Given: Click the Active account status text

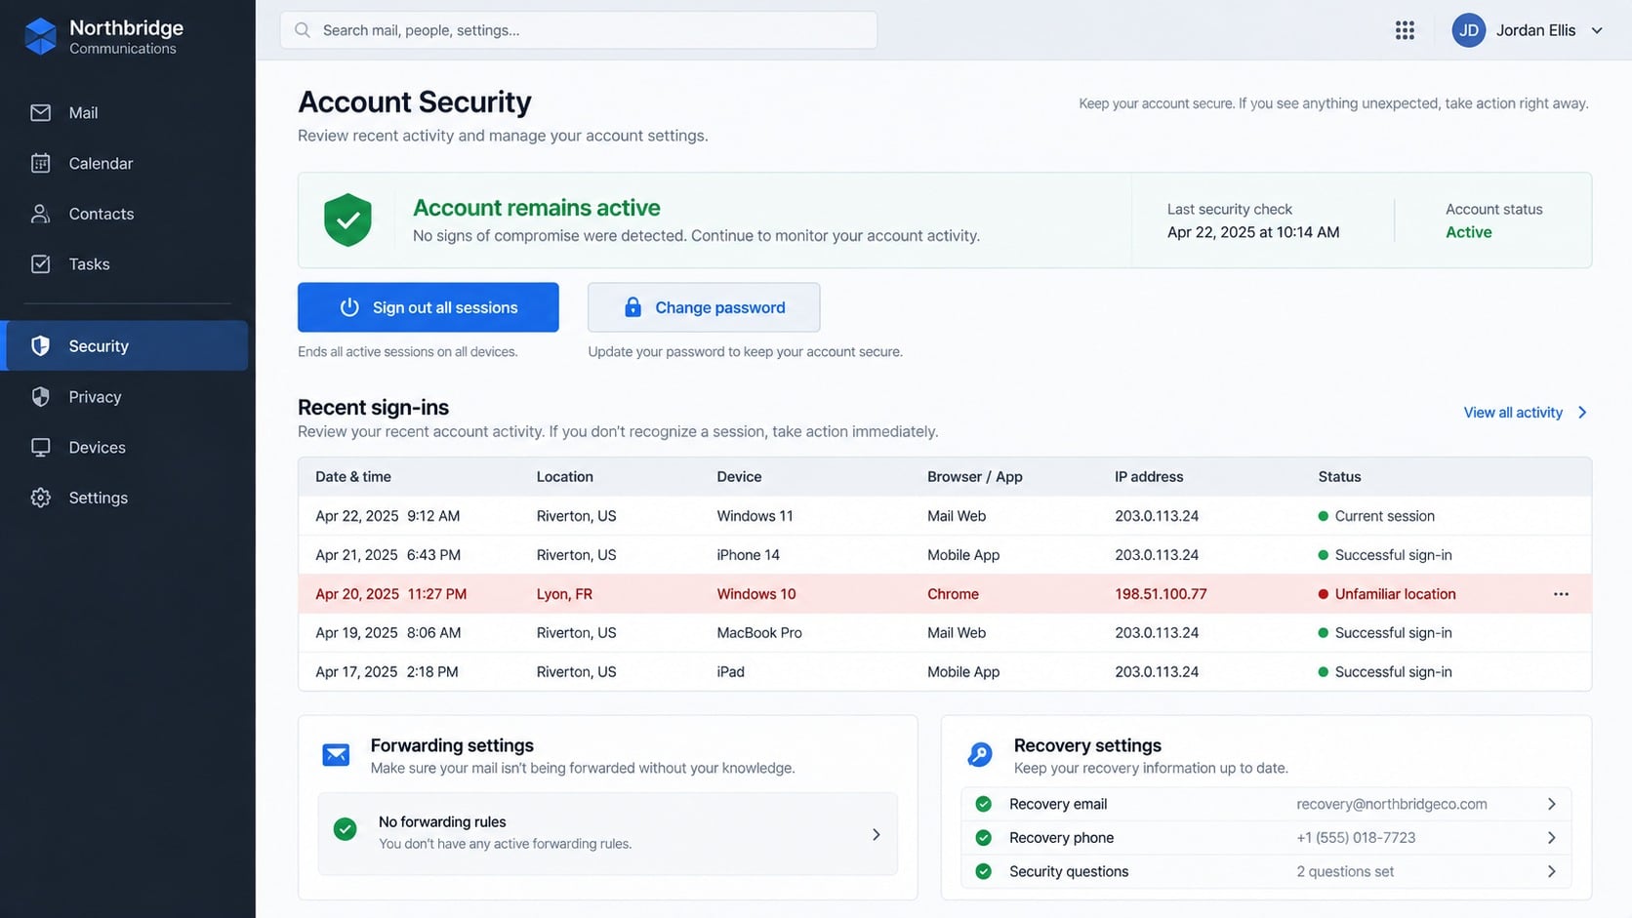Looking at the screenshot, I should (x=1468, y=232).
